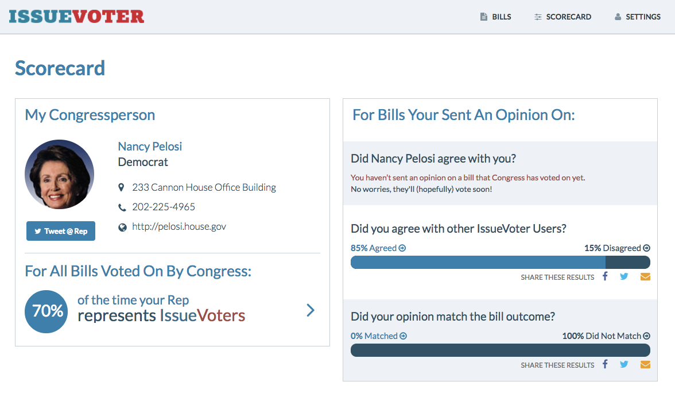Expand the 0% Matched details arrow

pyautogui.click(x=404, y=336)
